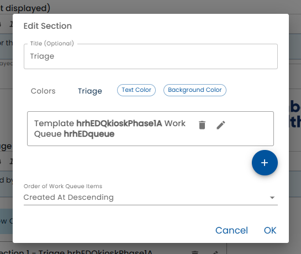Click the Order of Work Queue Items label
This screenshot has height=254, width=301.
coord(63,186)
